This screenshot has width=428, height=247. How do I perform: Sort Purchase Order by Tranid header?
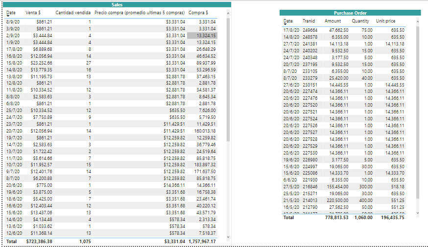click(x=309, y=21)
